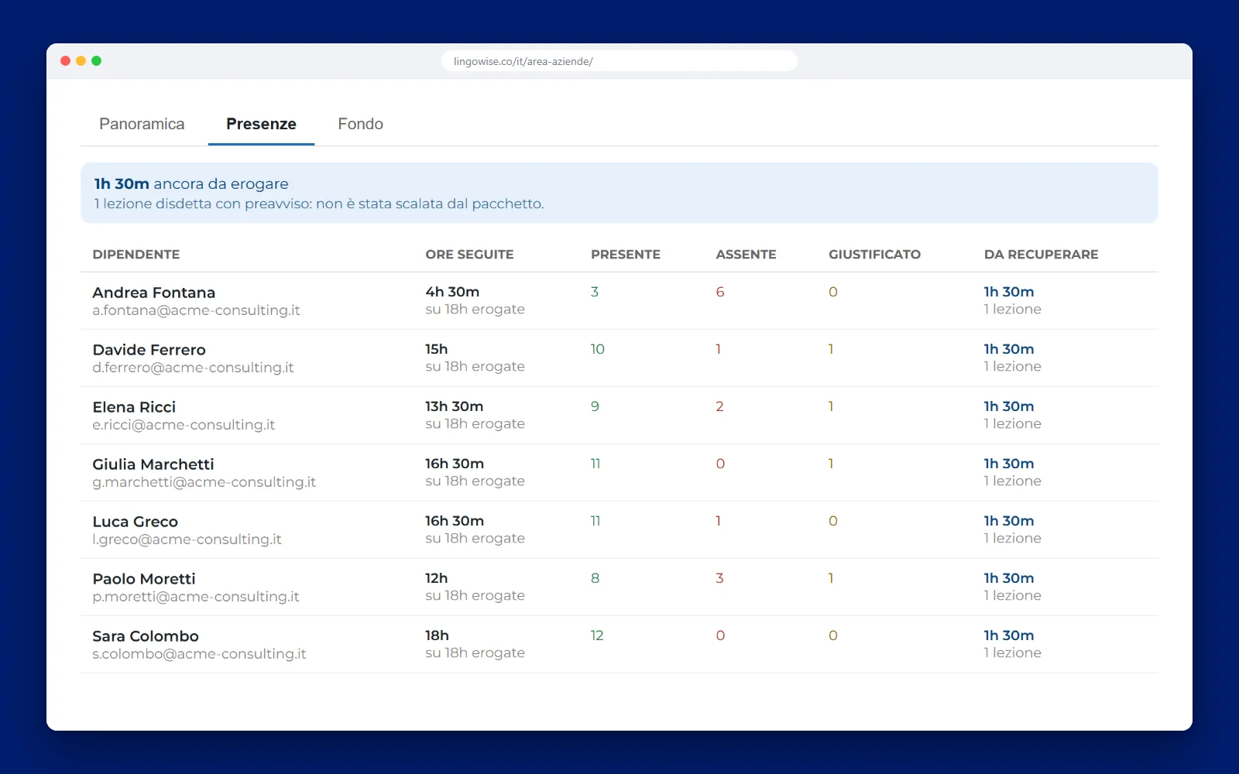The width and height of the screenshot is (1239, 774).
Task: Switch to the Panoramica tab
Action: (142, 124)
